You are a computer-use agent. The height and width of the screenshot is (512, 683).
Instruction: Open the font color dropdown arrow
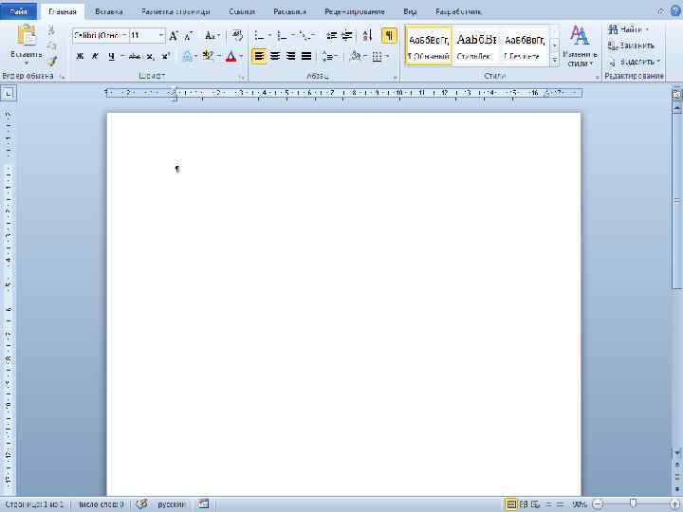[241, 56]
